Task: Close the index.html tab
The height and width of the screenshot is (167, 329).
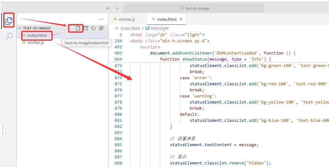Action: 181,19
